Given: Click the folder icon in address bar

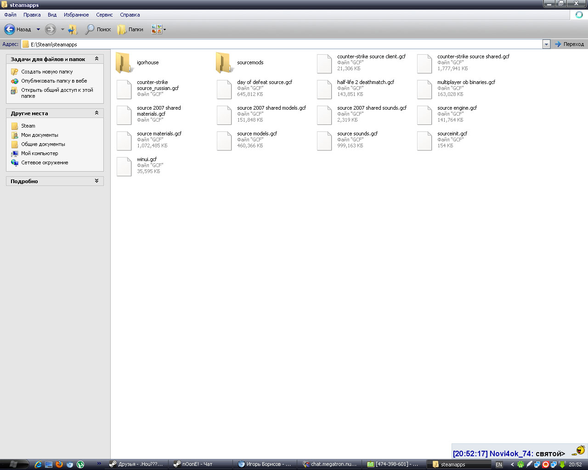Looking at the screenshot, I should [26, 45].
